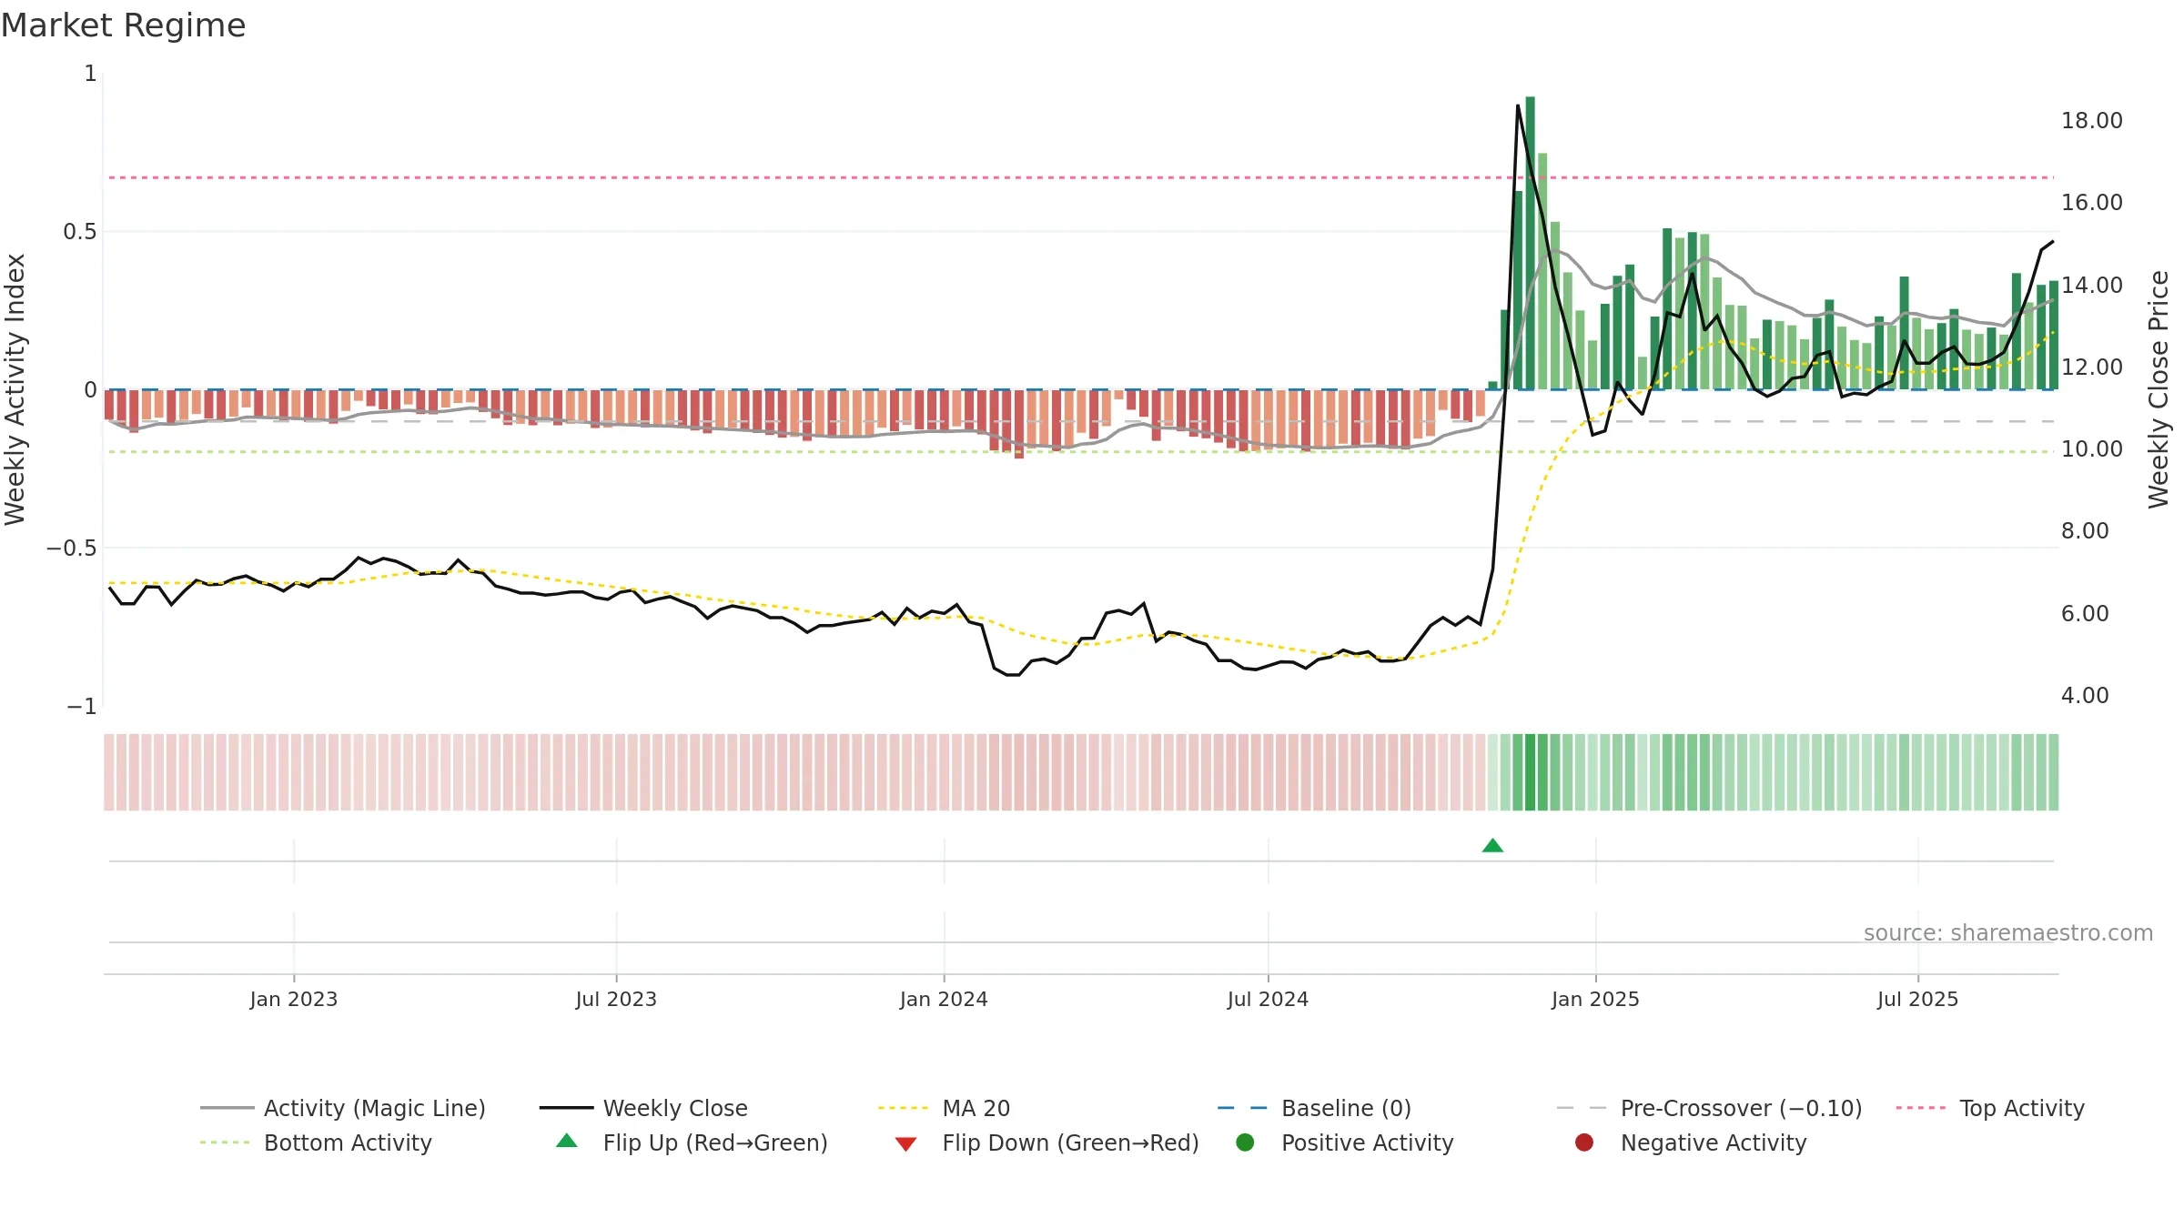Click the Jul 2025 x-axis label
Image resolution: width=2184 pixels, height=1228 pixels.
pyautogui.click(x=1917, y=999)
